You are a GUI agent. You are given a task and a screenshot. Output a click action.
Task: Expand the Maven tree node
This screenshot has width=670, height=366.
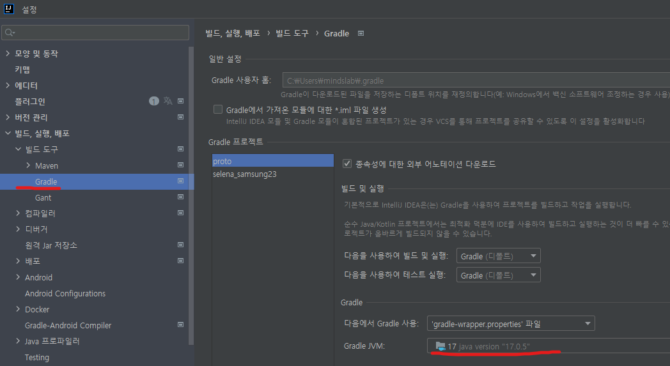pyautogui.click(x=28, y=165)
